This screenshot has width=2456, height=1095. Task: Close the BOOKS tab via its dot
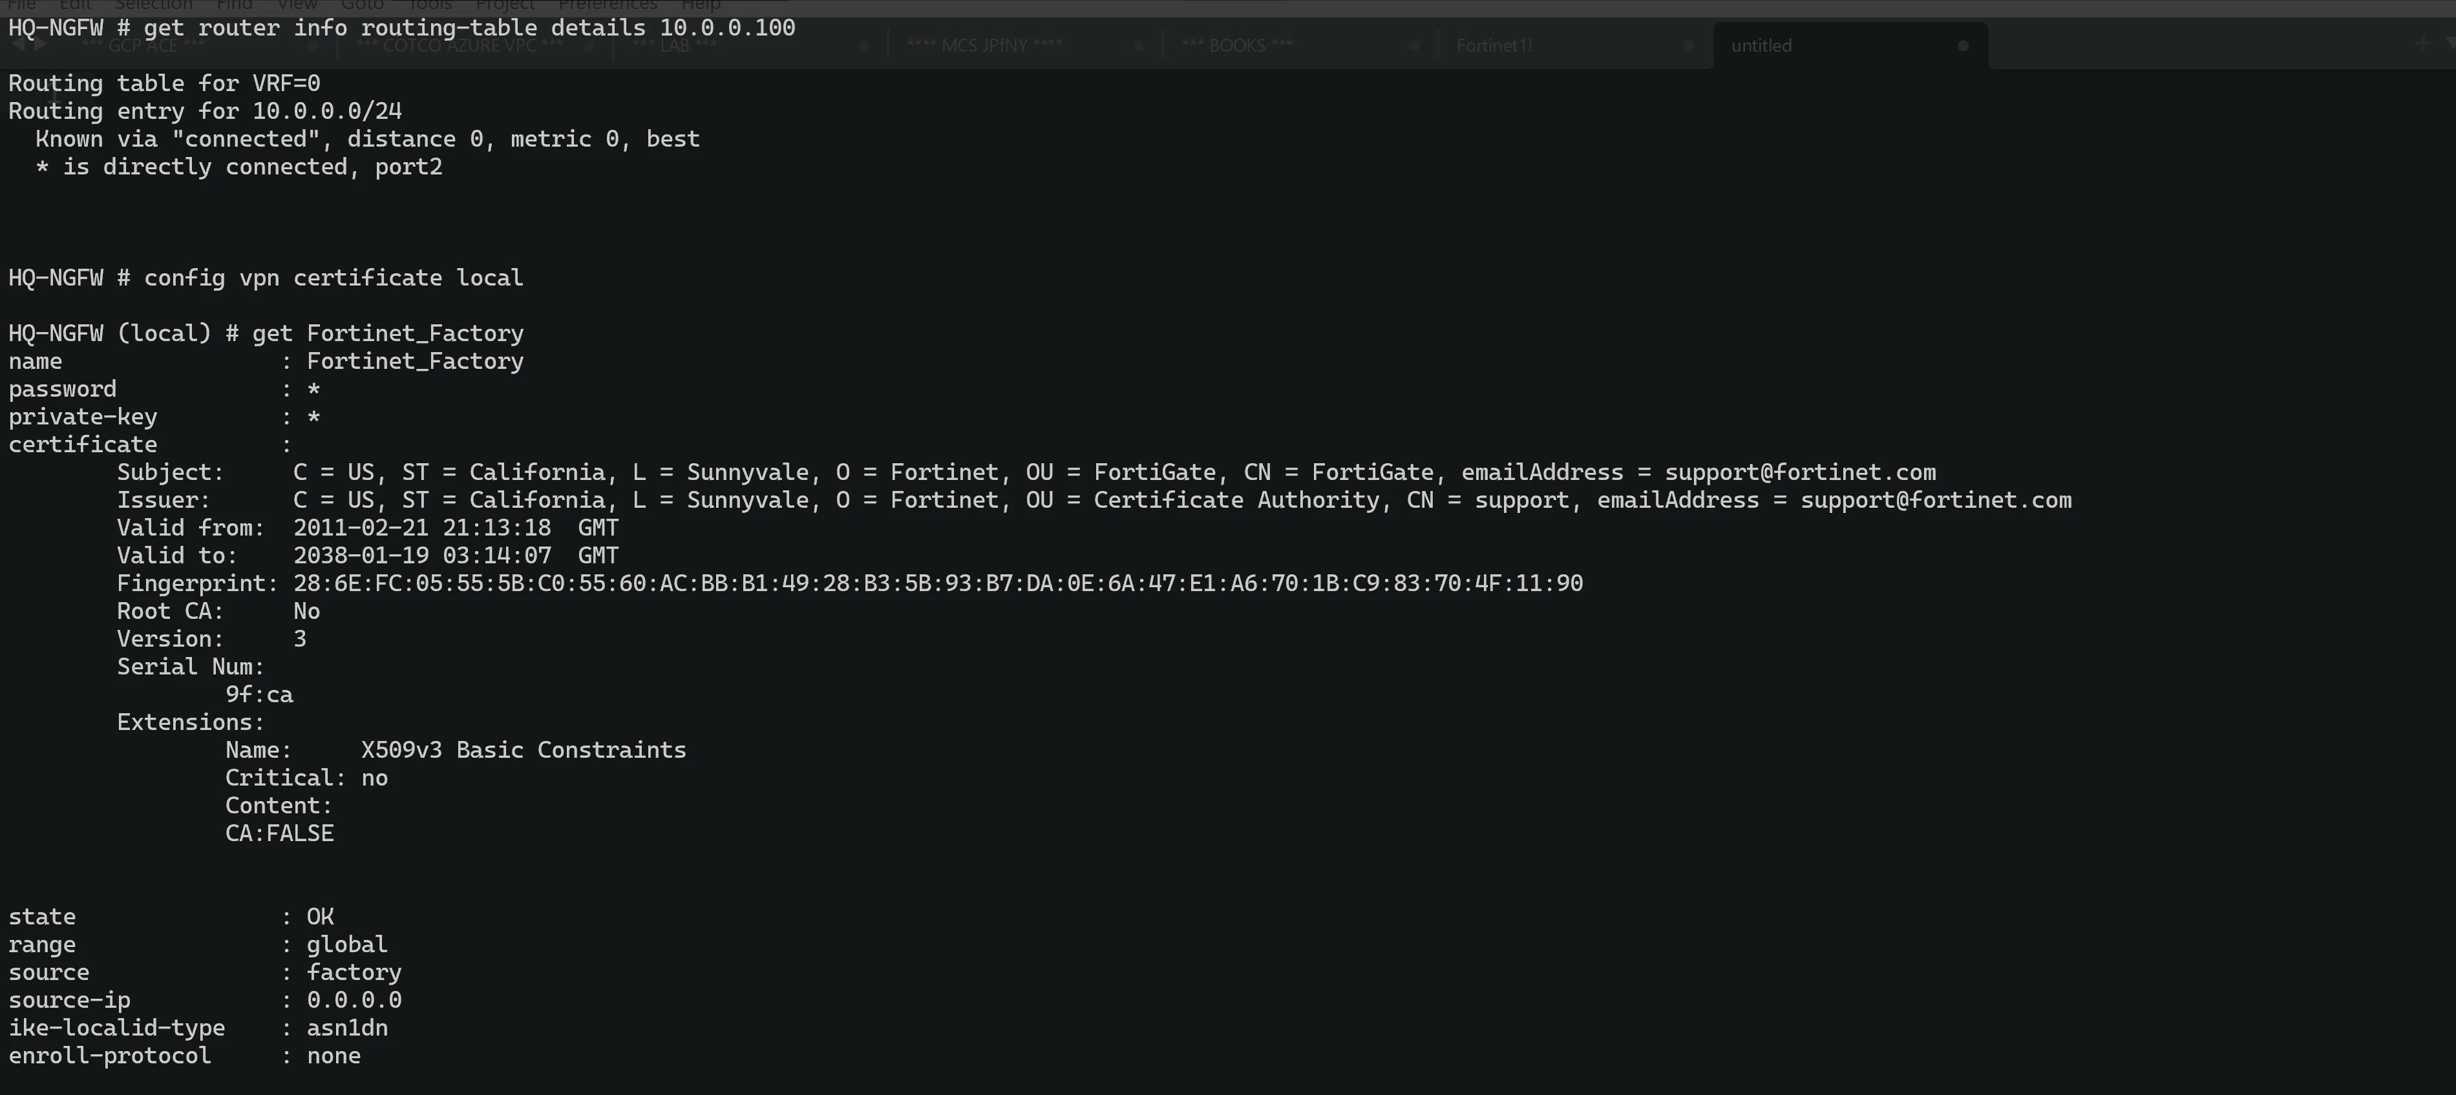(x=1413, y=46)
